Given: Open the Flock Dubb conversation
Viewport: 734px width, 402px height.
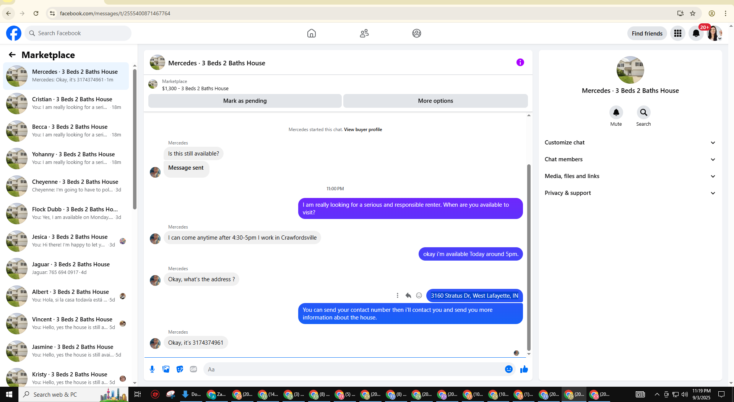Looking at the screenshot, I should point(66,214).
